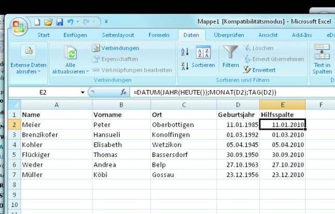Viewport: 335px width, 214px height.
Task: Click the Select All corner button
Action: (14, 105)
